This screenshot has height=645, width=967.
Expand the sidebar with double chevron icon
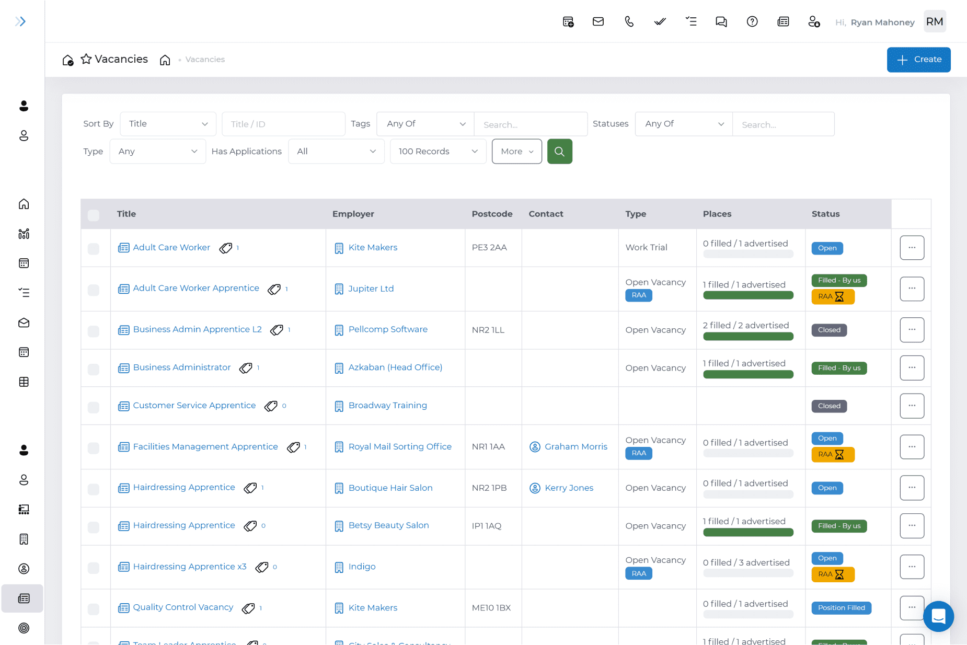pyautogui.click(x=20, y=21)
